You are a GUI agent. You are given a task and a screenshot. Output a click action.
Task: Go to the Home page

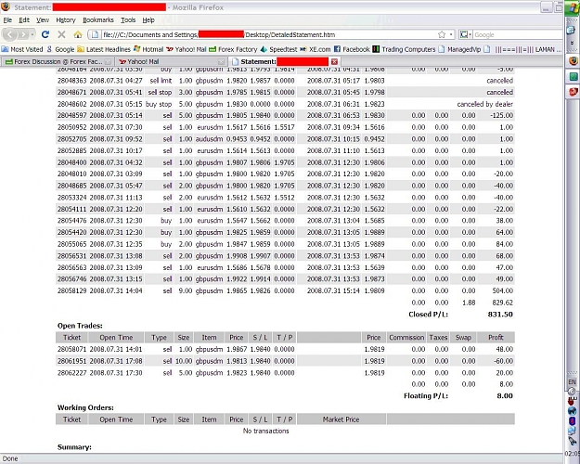pos(78,34)
